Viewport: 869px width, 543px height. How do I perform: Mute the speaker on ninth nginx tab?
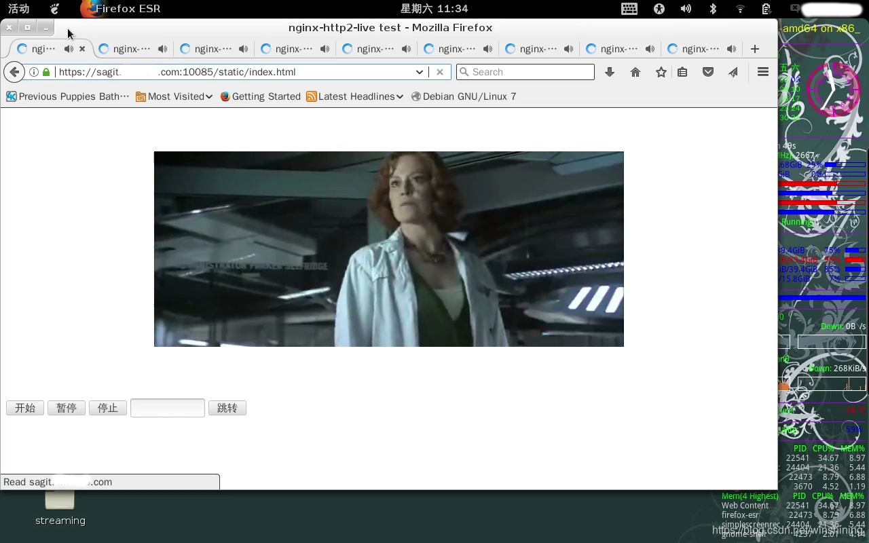[x=731, y=49]
